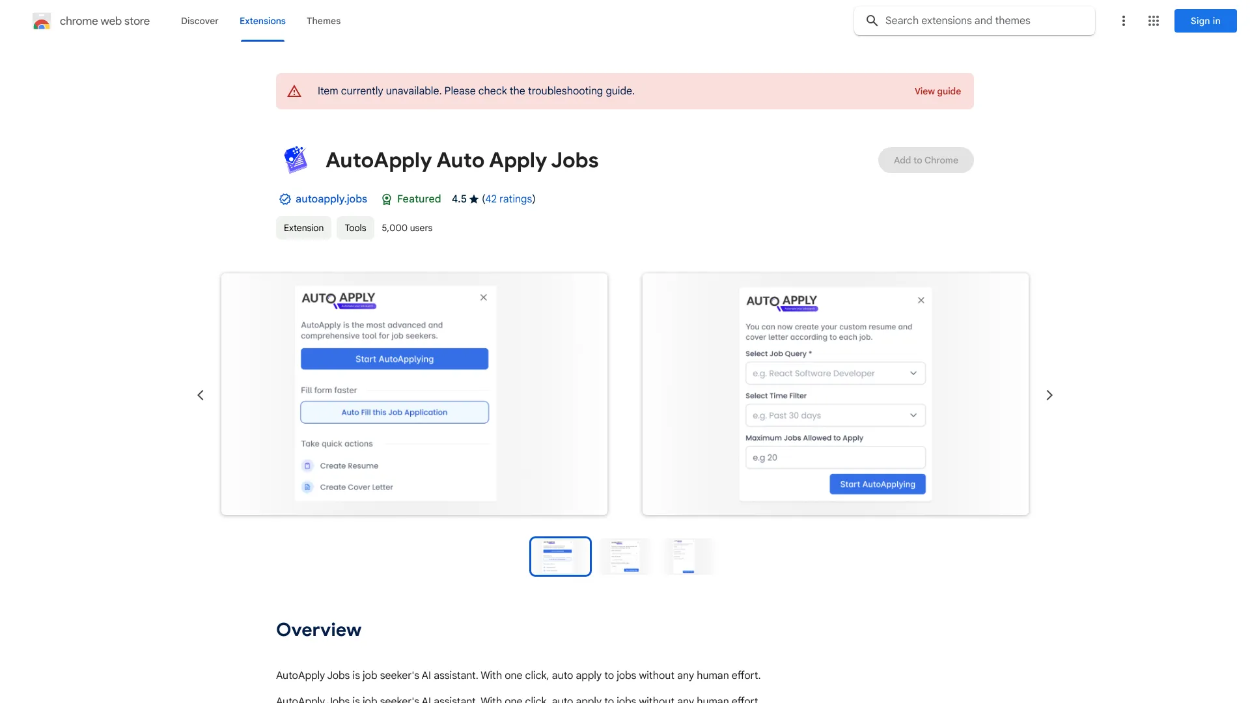Click the 'View guide' troubleshooting link
This screenshot has width=1250, height=703.
pyautogui.click(x=937, y=90)
